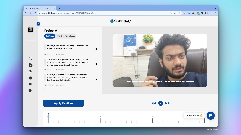
Task: Click the add-user icon in sidebar
Action: point(31,71)
